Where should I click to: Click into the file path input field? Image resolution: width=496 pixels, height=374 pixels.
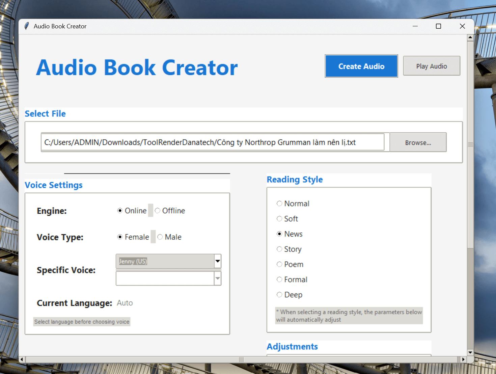point(213,142)
